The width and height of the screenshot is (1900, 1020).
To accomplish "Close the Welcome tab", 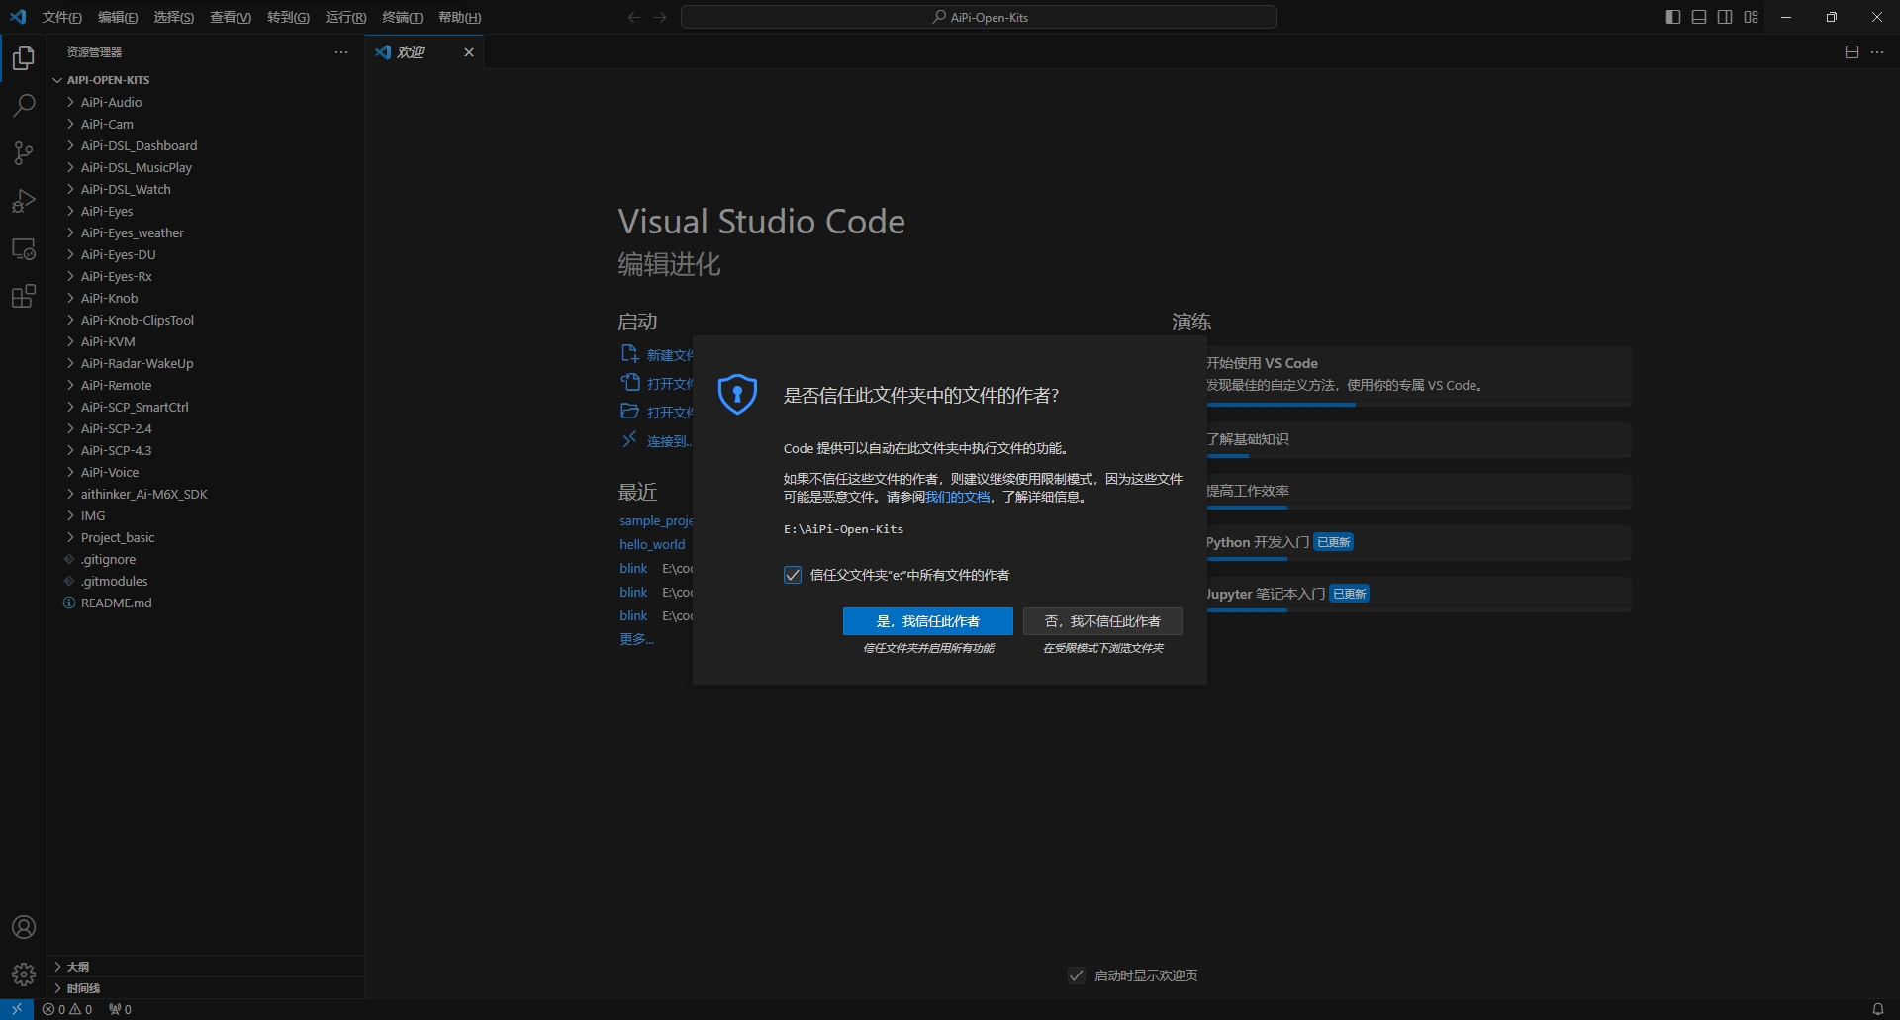I will click(x=469, y=52).
